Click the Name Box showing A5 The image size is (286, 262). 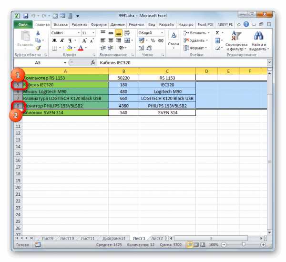[x=38, y=63]
